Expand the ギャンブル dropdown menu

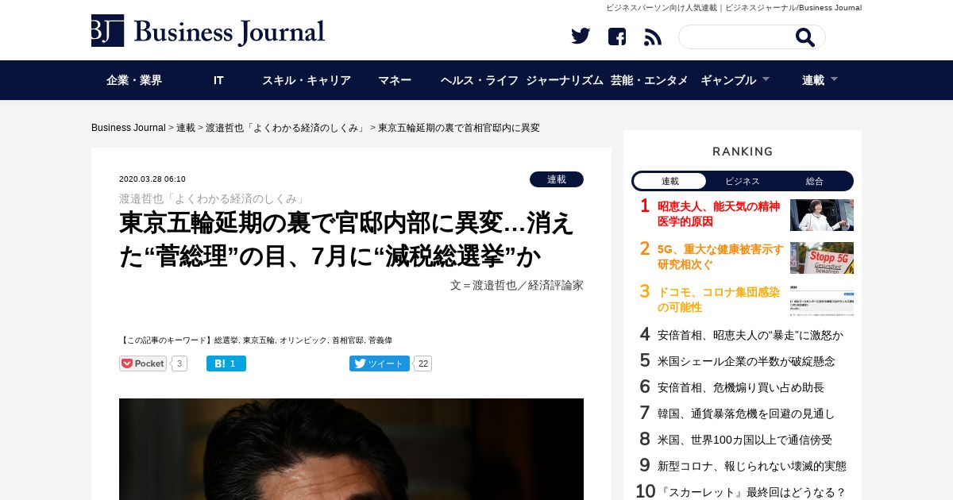(735, 80)
